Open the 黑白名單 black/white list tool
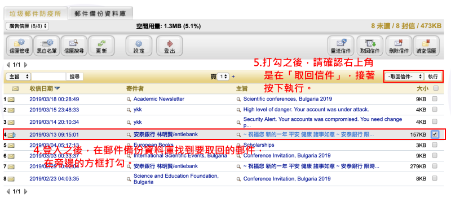451x207 pixels. 47,46
